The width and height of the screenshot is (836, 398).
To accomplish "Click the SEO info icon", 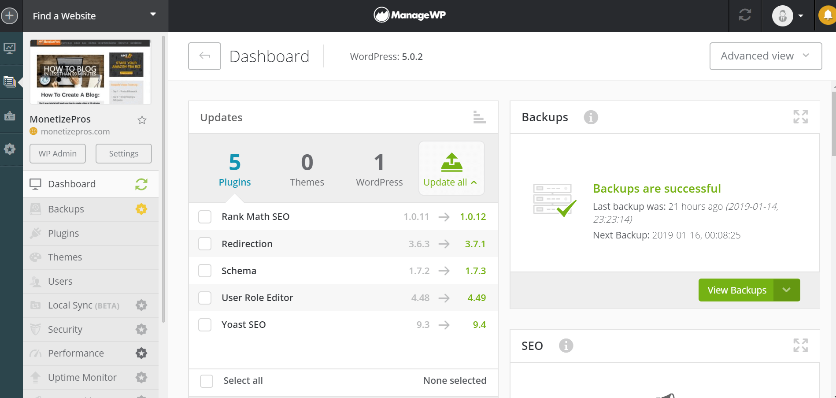I will click(x=566, y=346).
